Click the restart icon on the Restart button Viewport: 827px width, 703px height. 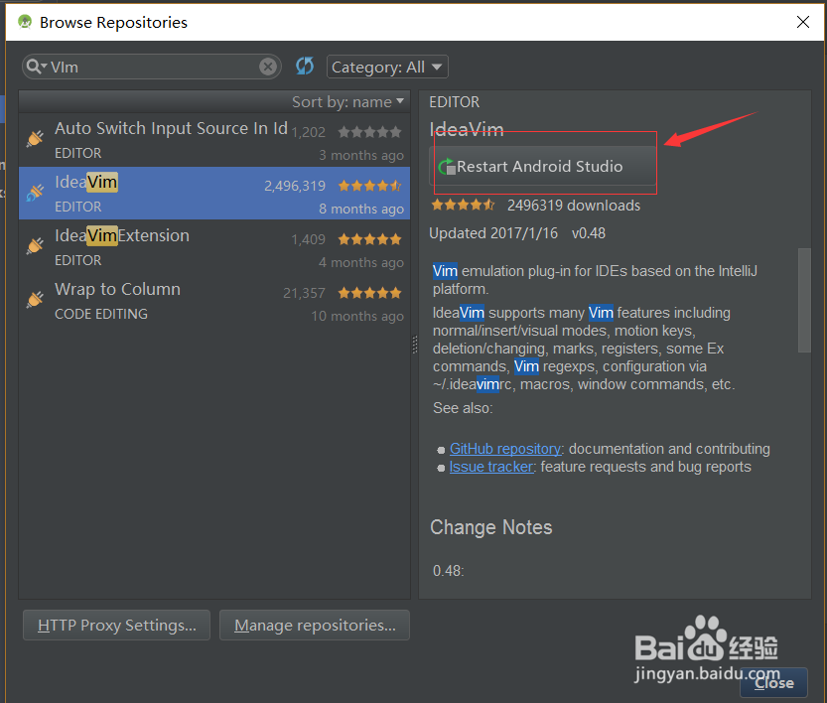click(x=447, y=167)
